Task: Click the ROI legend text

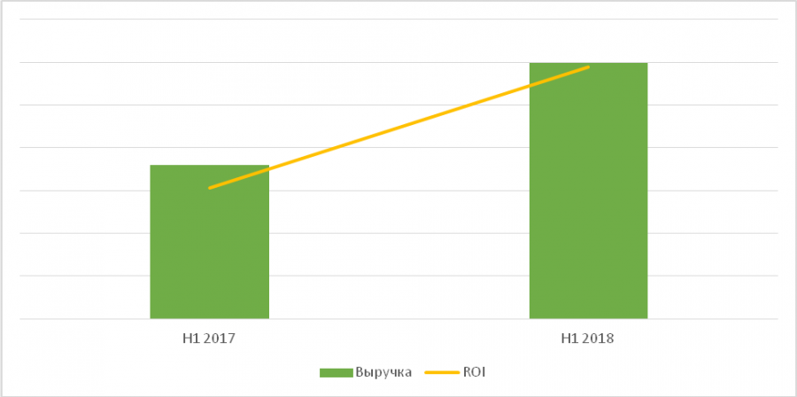Action: click(x=474, y=372)
